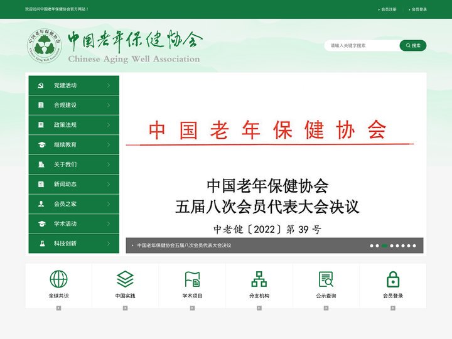Click the association round logo emblem
The height and width of the screenshot is (339, 452).
pyautogui.click(x=45, y=46)
